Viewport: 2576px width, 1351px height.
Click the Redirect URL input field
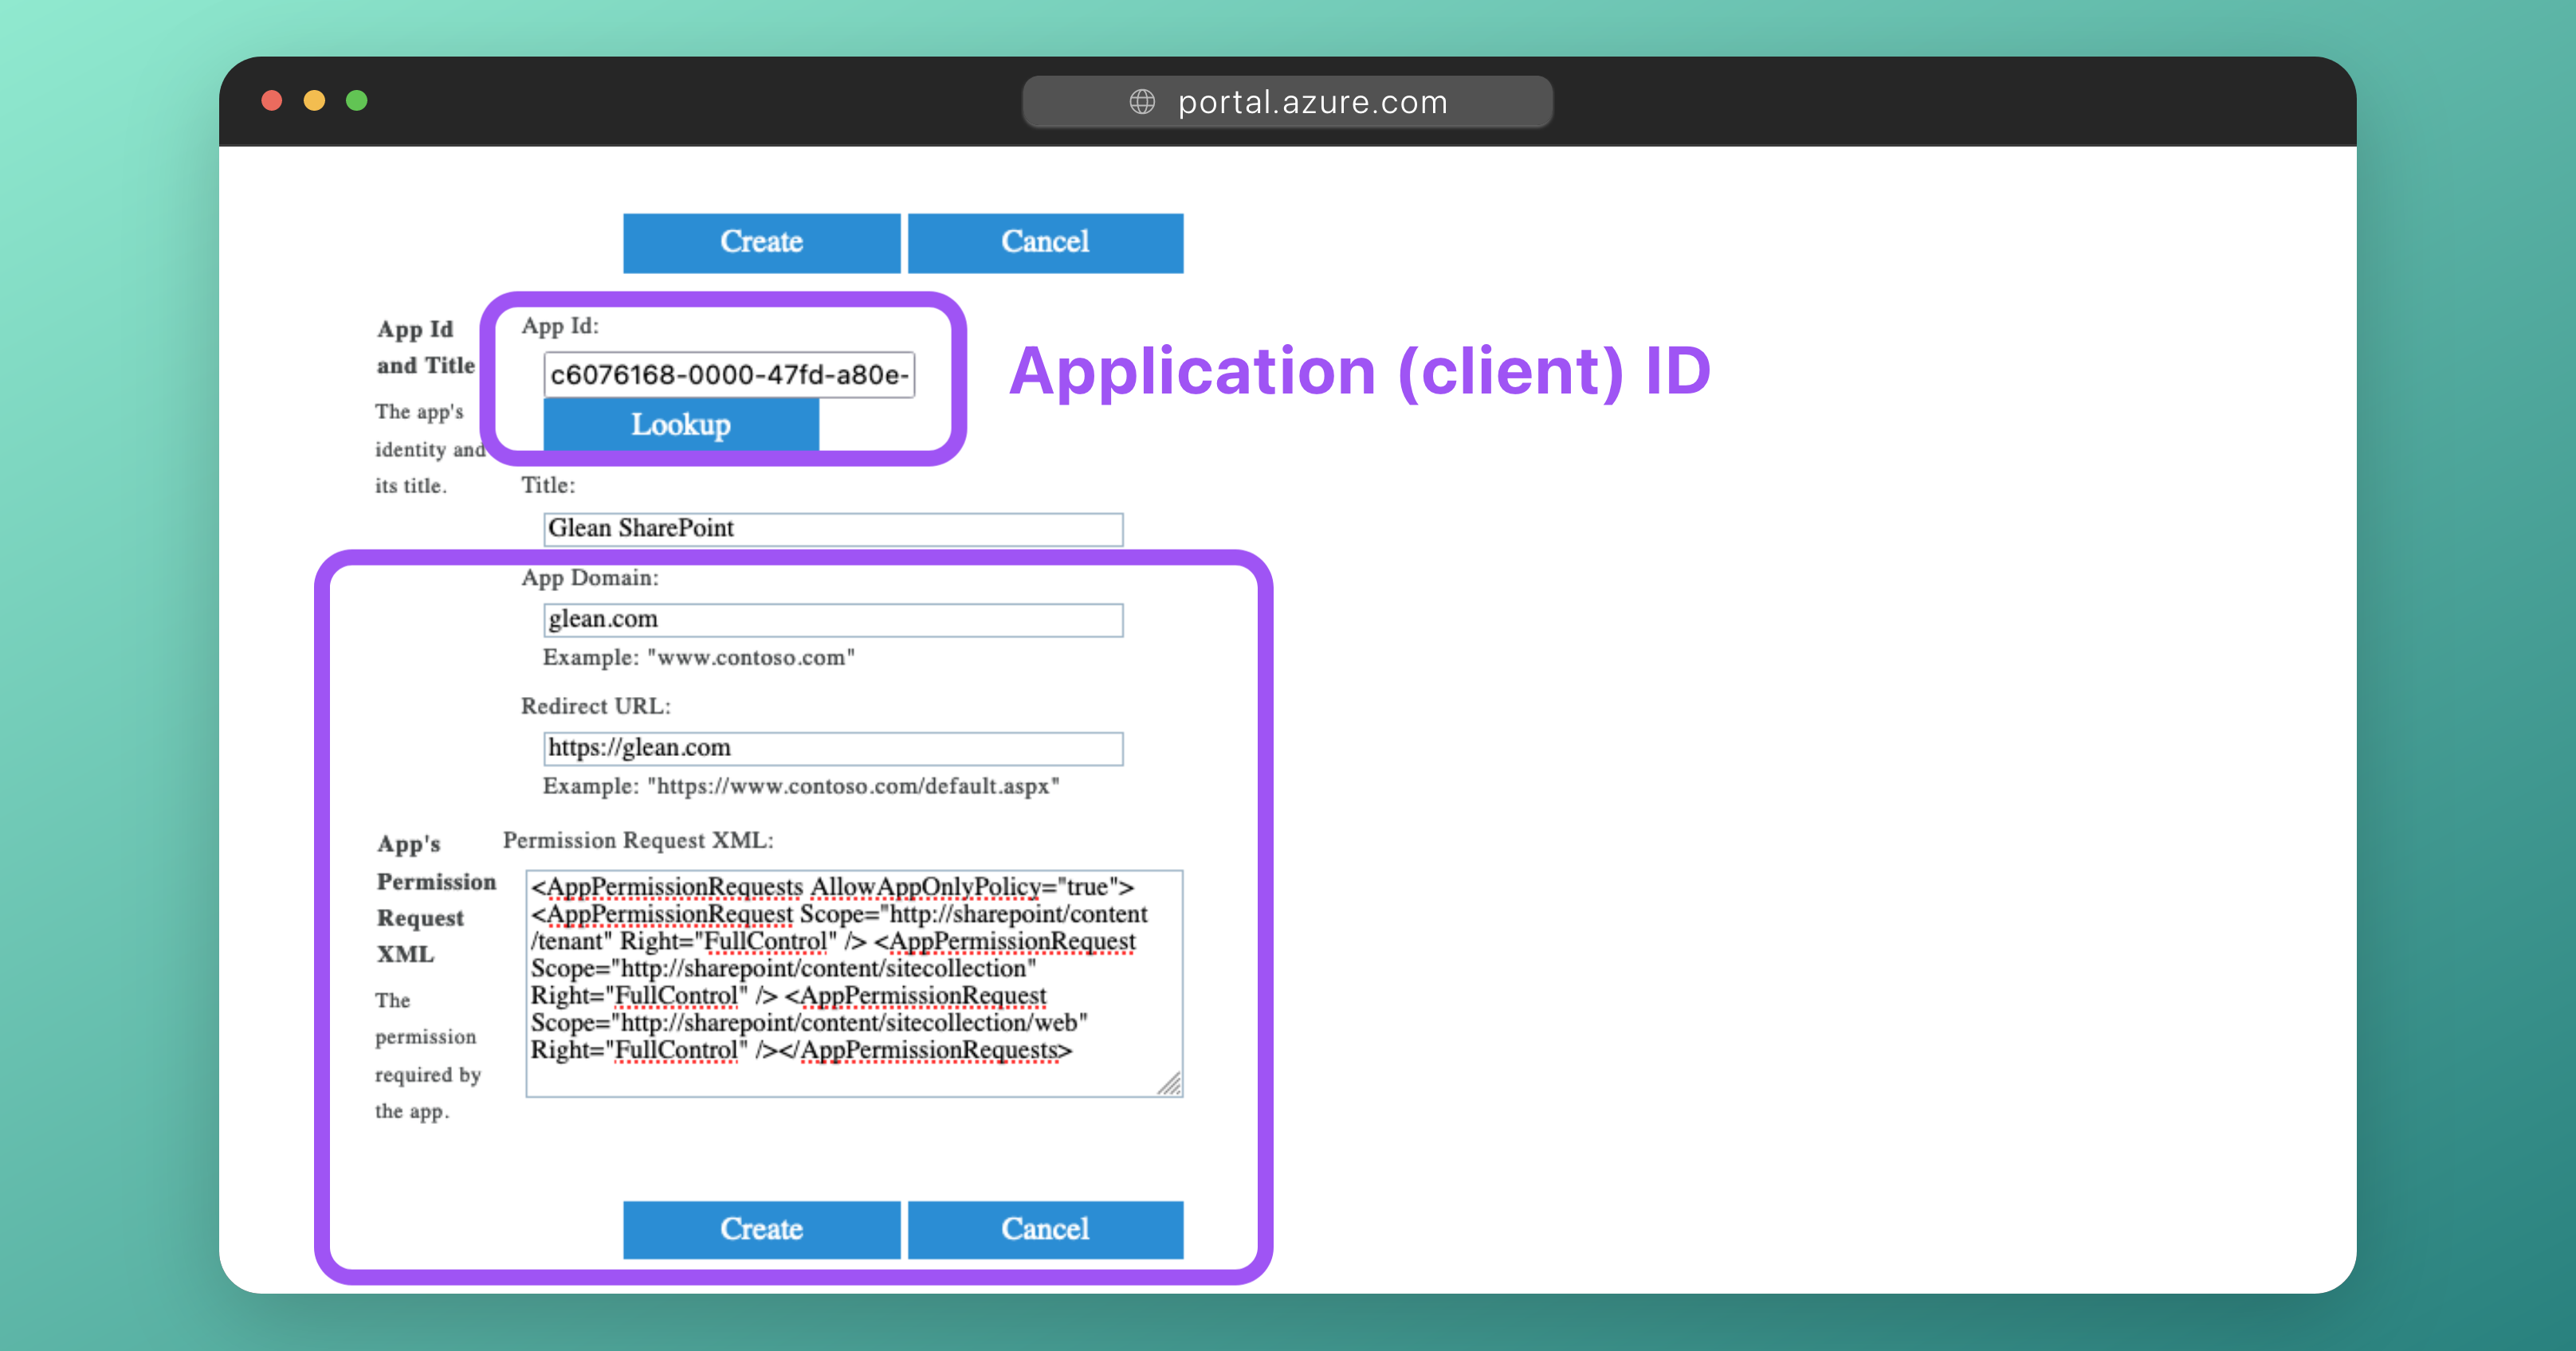click(x=833, y=749)
